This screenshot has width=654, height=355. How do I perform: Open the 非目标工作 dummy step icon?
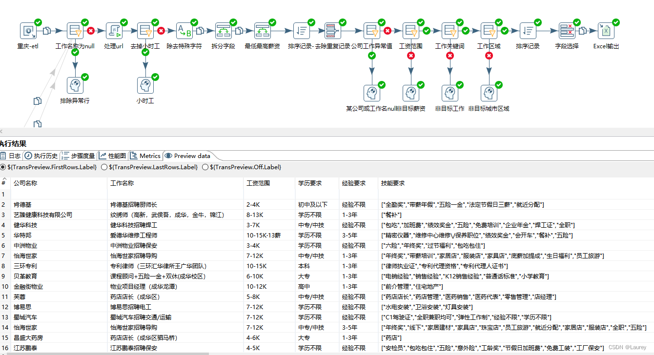tap(450, 93)
